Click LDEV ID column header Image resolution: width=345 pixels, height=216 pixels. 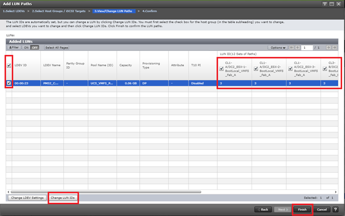(26, 65)
